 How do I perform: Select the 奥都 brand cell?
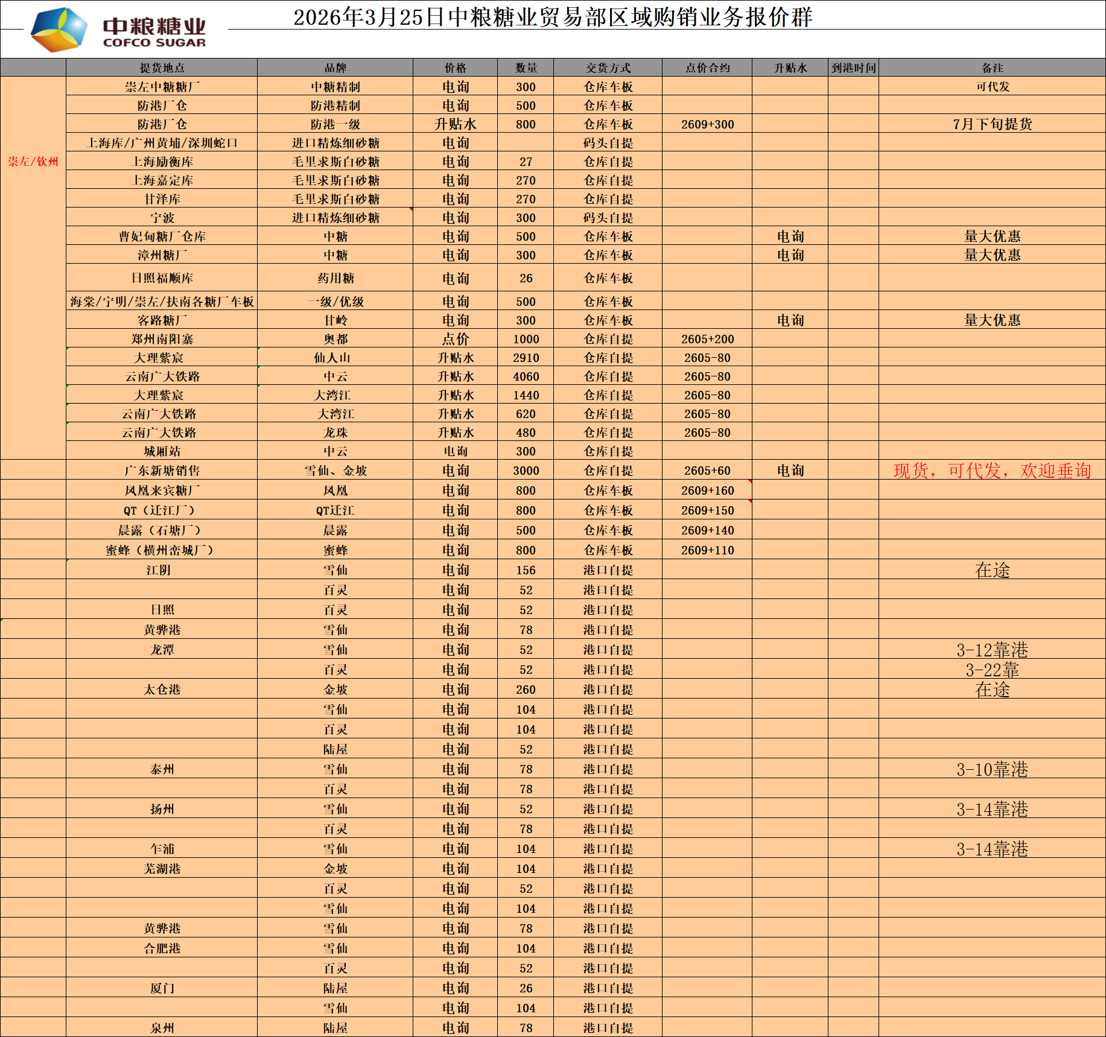pos(335,338)
